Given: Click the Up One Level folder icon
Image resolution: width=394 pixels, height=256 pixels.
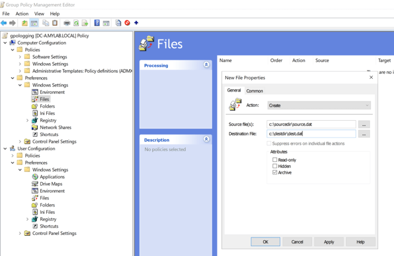Looking at the screenshot, I should coord(25,23).
